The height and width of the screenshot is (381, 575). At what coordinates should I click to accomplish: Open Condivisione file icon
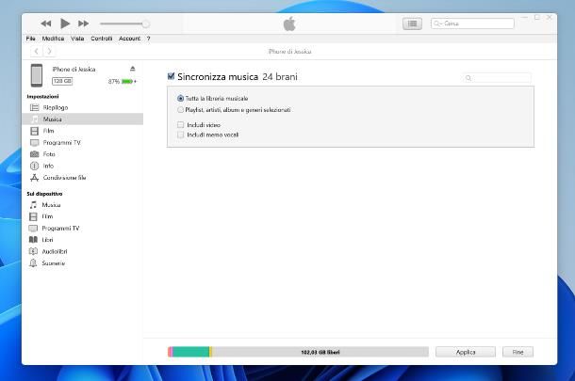pos(35,178)
